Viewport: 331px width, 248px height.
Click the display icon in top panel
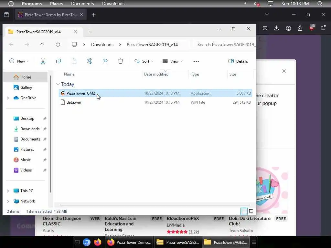[x=271, y=4]
